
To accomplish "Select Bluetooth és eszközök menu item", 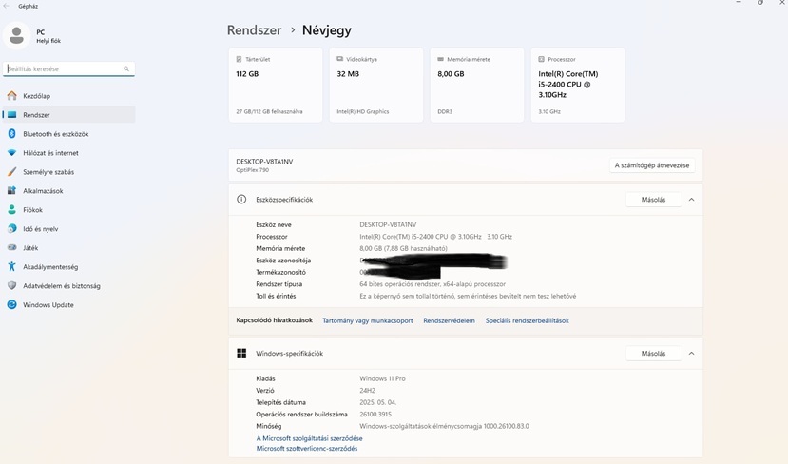I will pos(68,134).
